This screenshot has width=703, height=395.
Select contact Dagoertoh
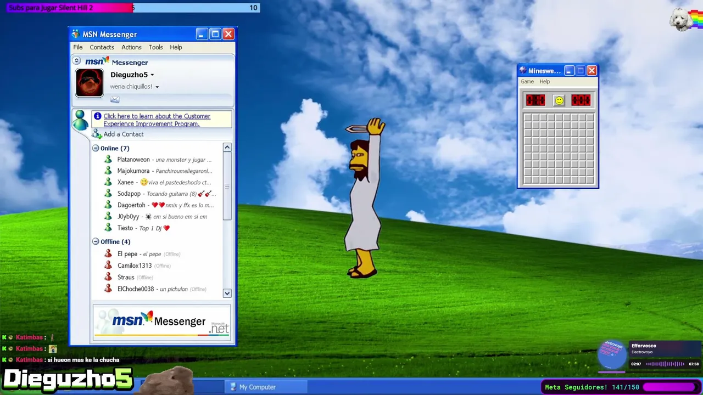[x=131, y=205]
